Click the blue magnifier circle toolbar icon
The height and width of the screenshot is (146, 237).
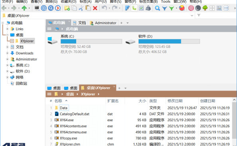pos(51,8)
